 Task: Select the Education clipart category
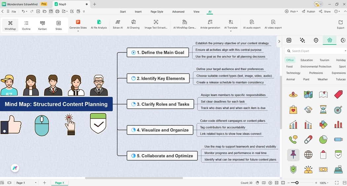(306, 60)
